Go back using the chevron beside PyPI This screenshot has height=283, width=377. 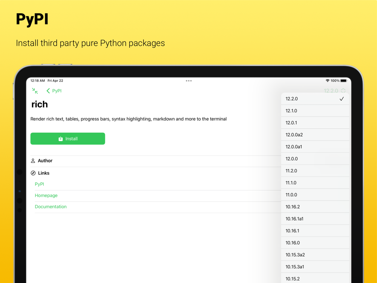click(54, 91)
